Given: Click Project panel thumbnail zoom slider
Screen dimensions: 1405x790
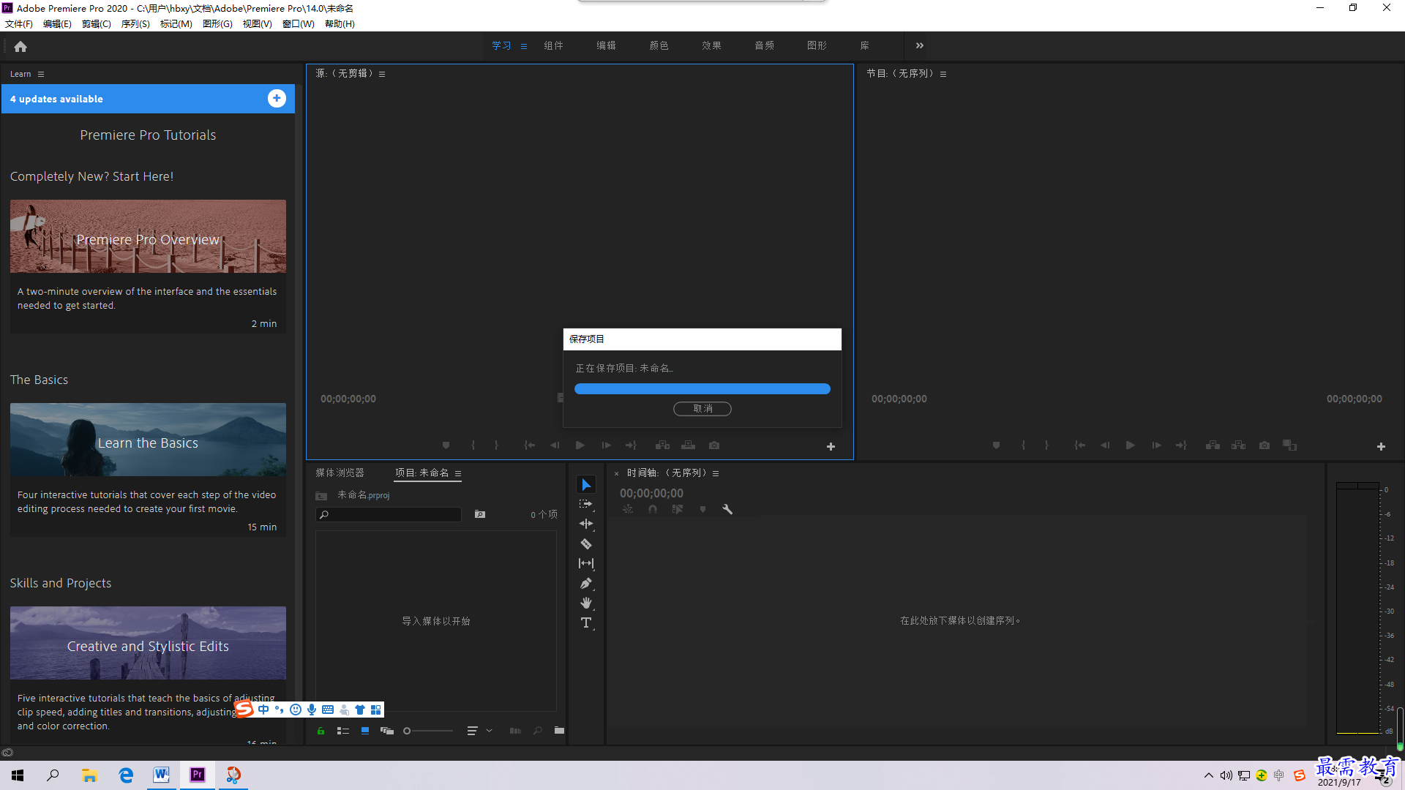Looking at the screenshot, I should tap(428, 730).
